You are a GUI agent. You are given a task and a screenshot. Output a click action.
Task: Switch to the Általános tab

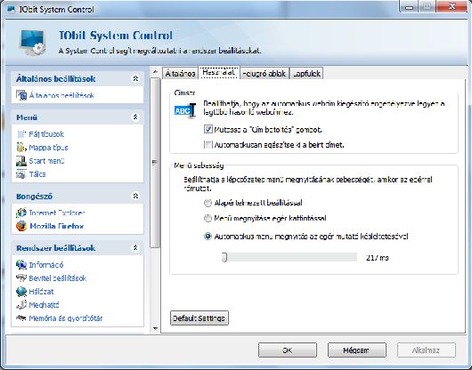[180, 73]
